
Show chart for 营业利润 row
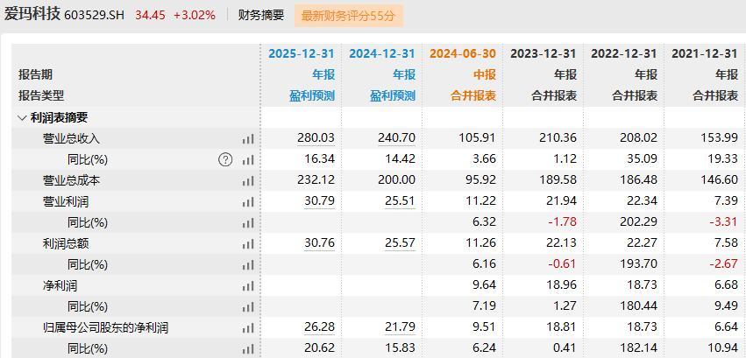(248, 201)
